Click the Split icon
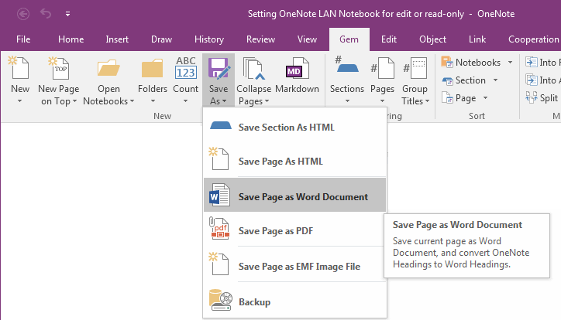Image resolution: width=561 pixels, height=320 pixels. coord(532,97)
